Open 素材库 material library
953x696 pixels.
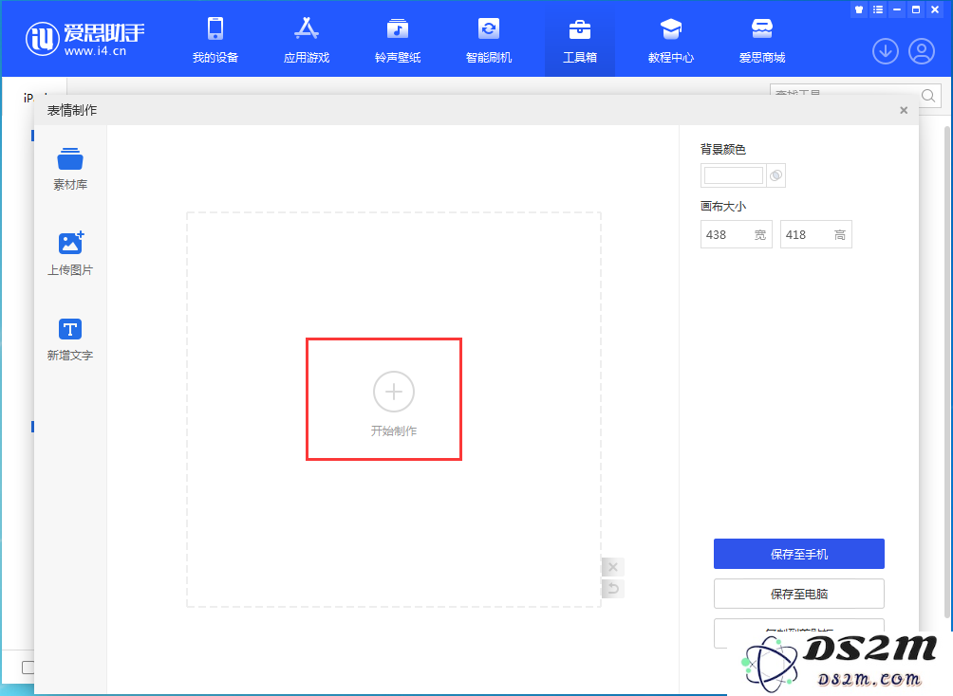70,169
